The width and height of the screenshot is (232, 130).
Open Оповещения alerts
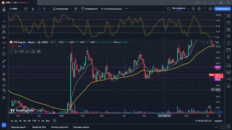(x=90, y=9)
